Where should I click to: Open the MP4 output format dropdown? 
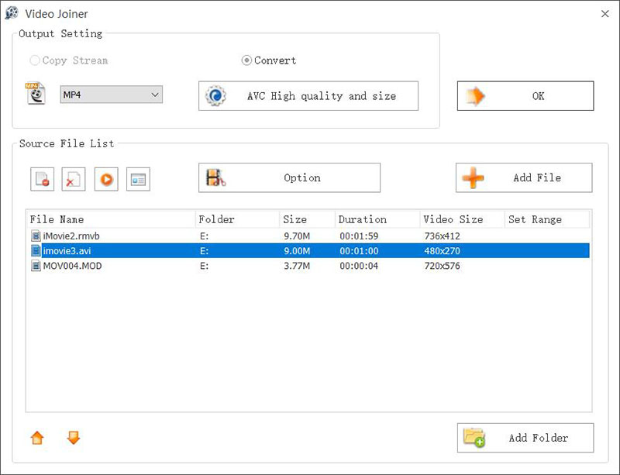pos(112,95)
